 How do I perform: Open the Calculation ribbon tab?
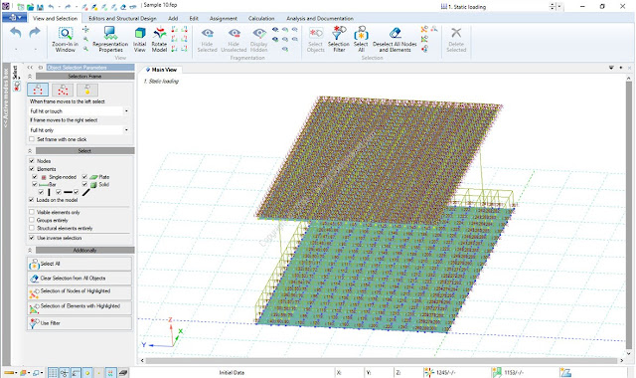click(x=261, y=18)
